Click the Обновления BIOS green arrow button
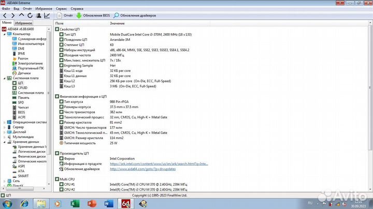This screenshot has width=373, height=209. point(92,16)
